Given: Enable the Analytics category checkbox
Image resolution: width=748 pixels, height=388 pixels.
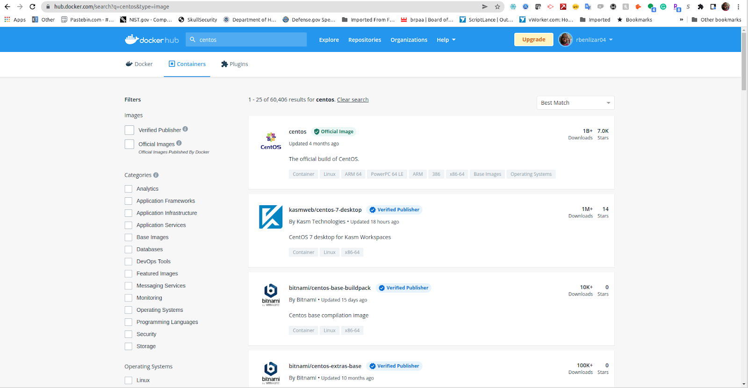Looking at the screenshot, I should pyautogui.click(x=129, y=189).
